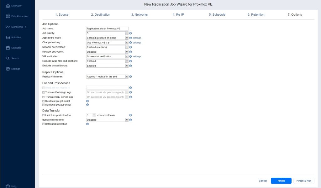Open settings link for Change tracking

pyautogui.click(x=137, y=42)
